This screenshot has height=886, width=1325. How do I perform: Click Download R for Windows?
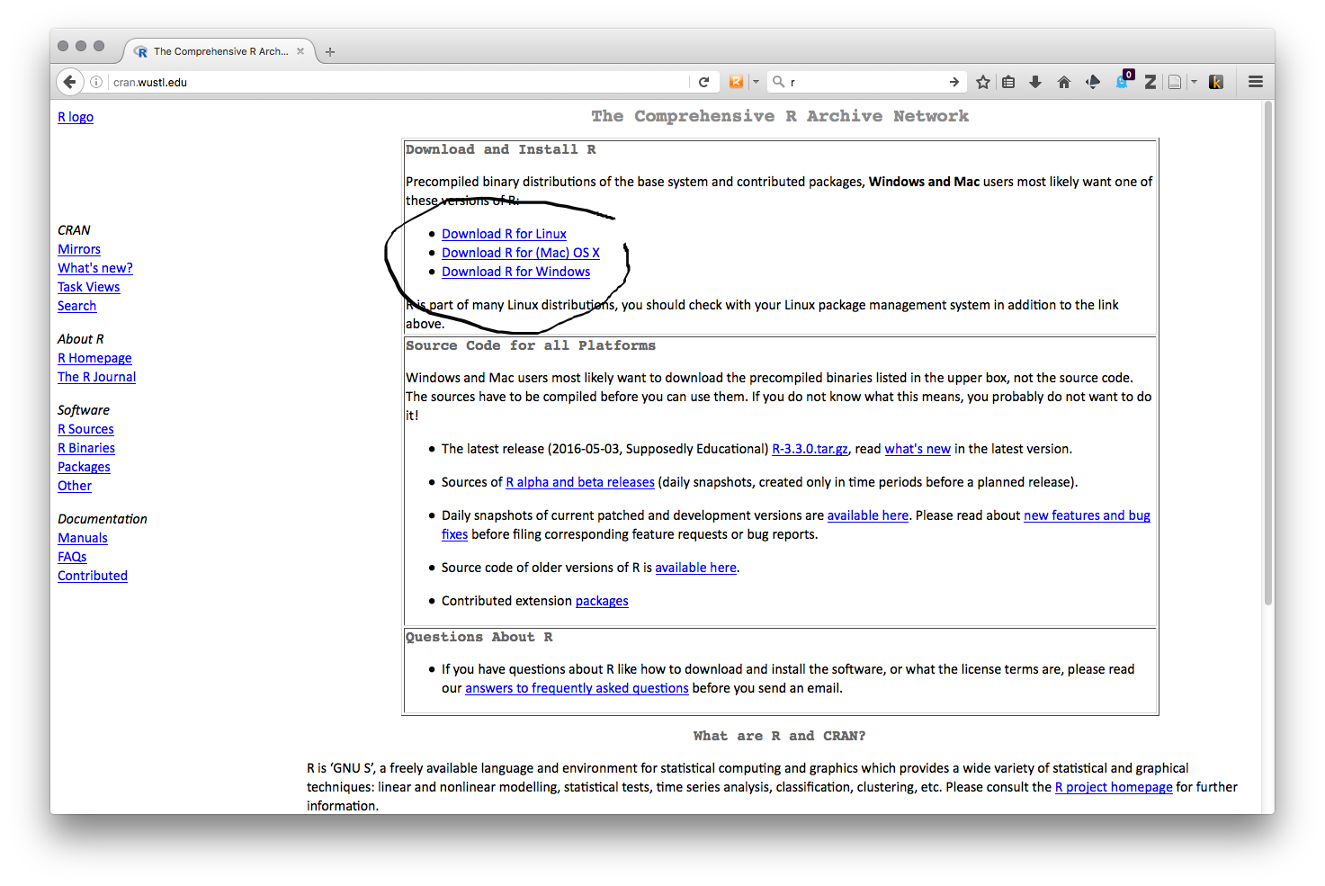point(515,272)
